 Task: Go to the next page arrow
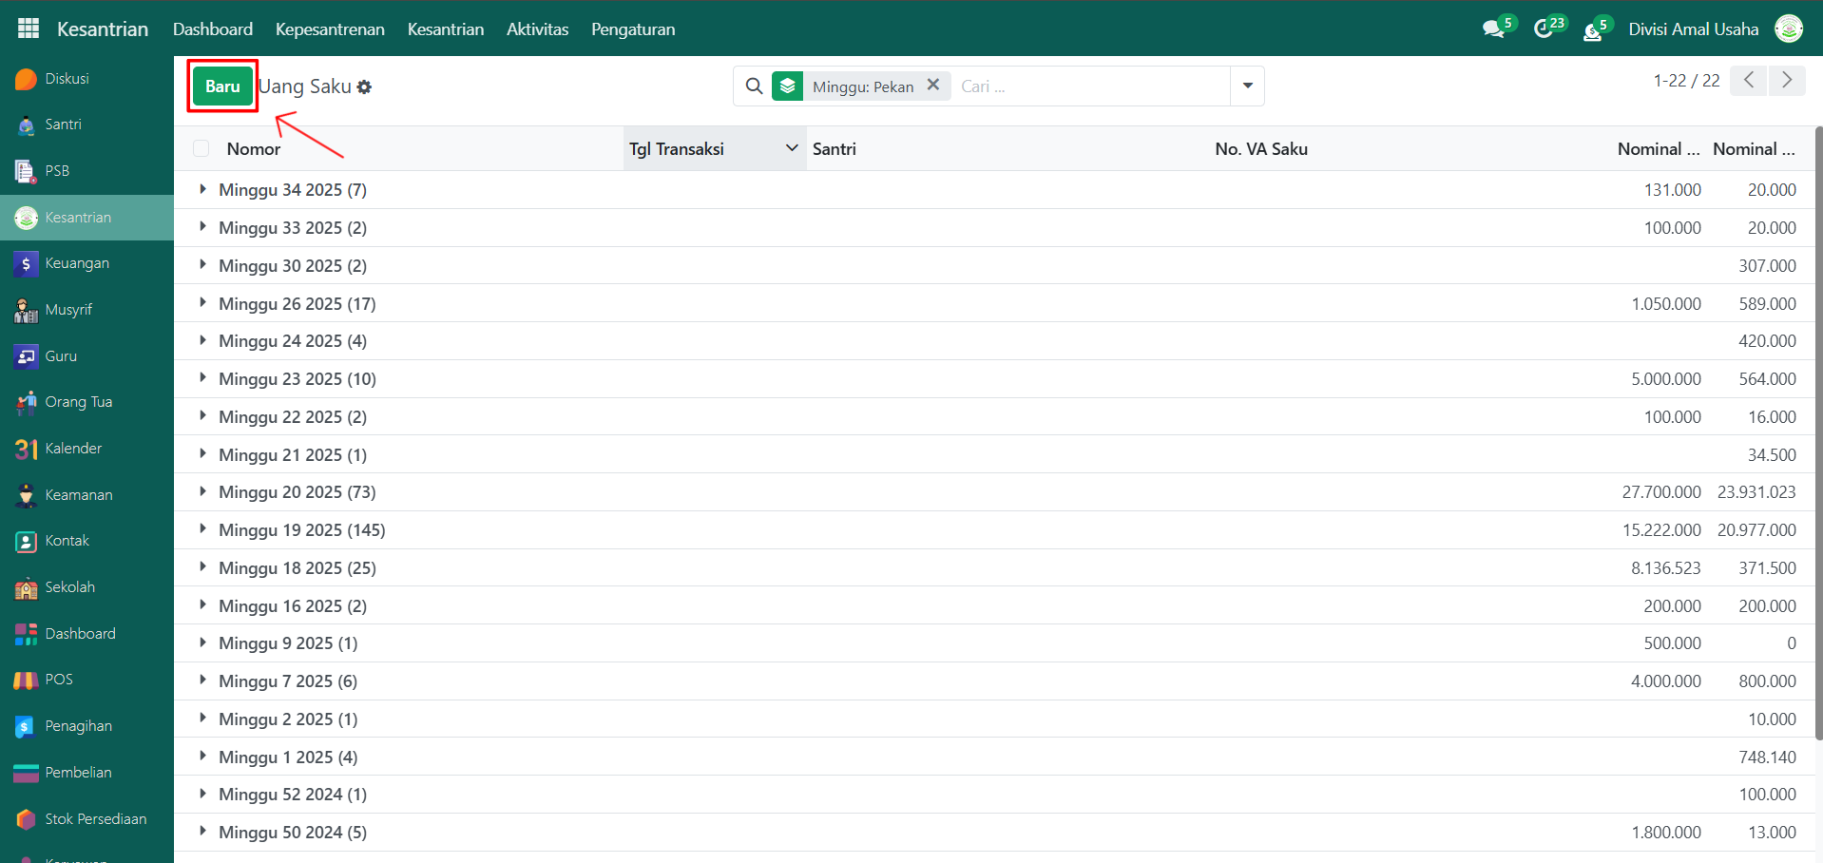(1786, 81)
